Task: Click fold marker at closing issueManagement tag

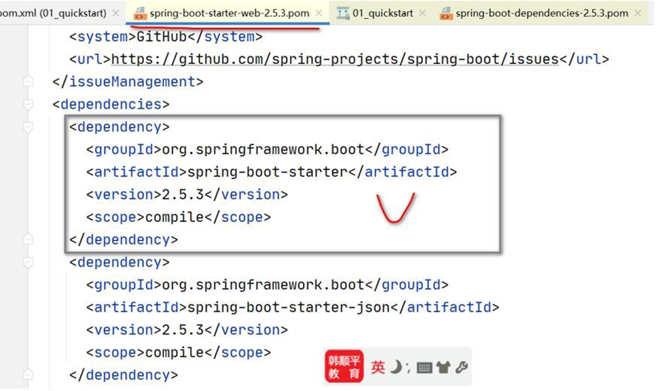Action: tap(27, 82)
